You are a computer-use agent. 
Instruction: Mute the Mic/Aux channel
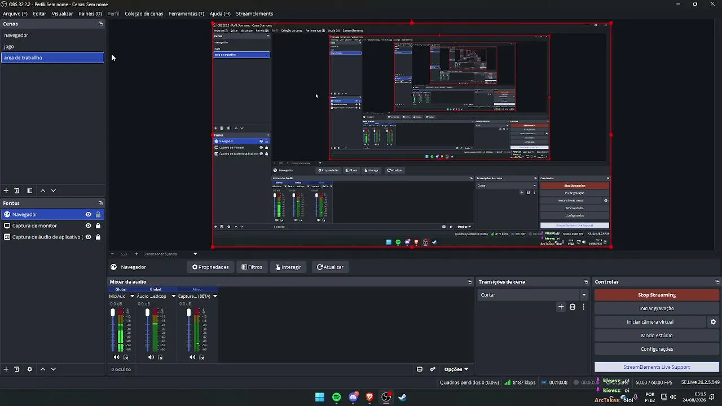click(116, 357)
